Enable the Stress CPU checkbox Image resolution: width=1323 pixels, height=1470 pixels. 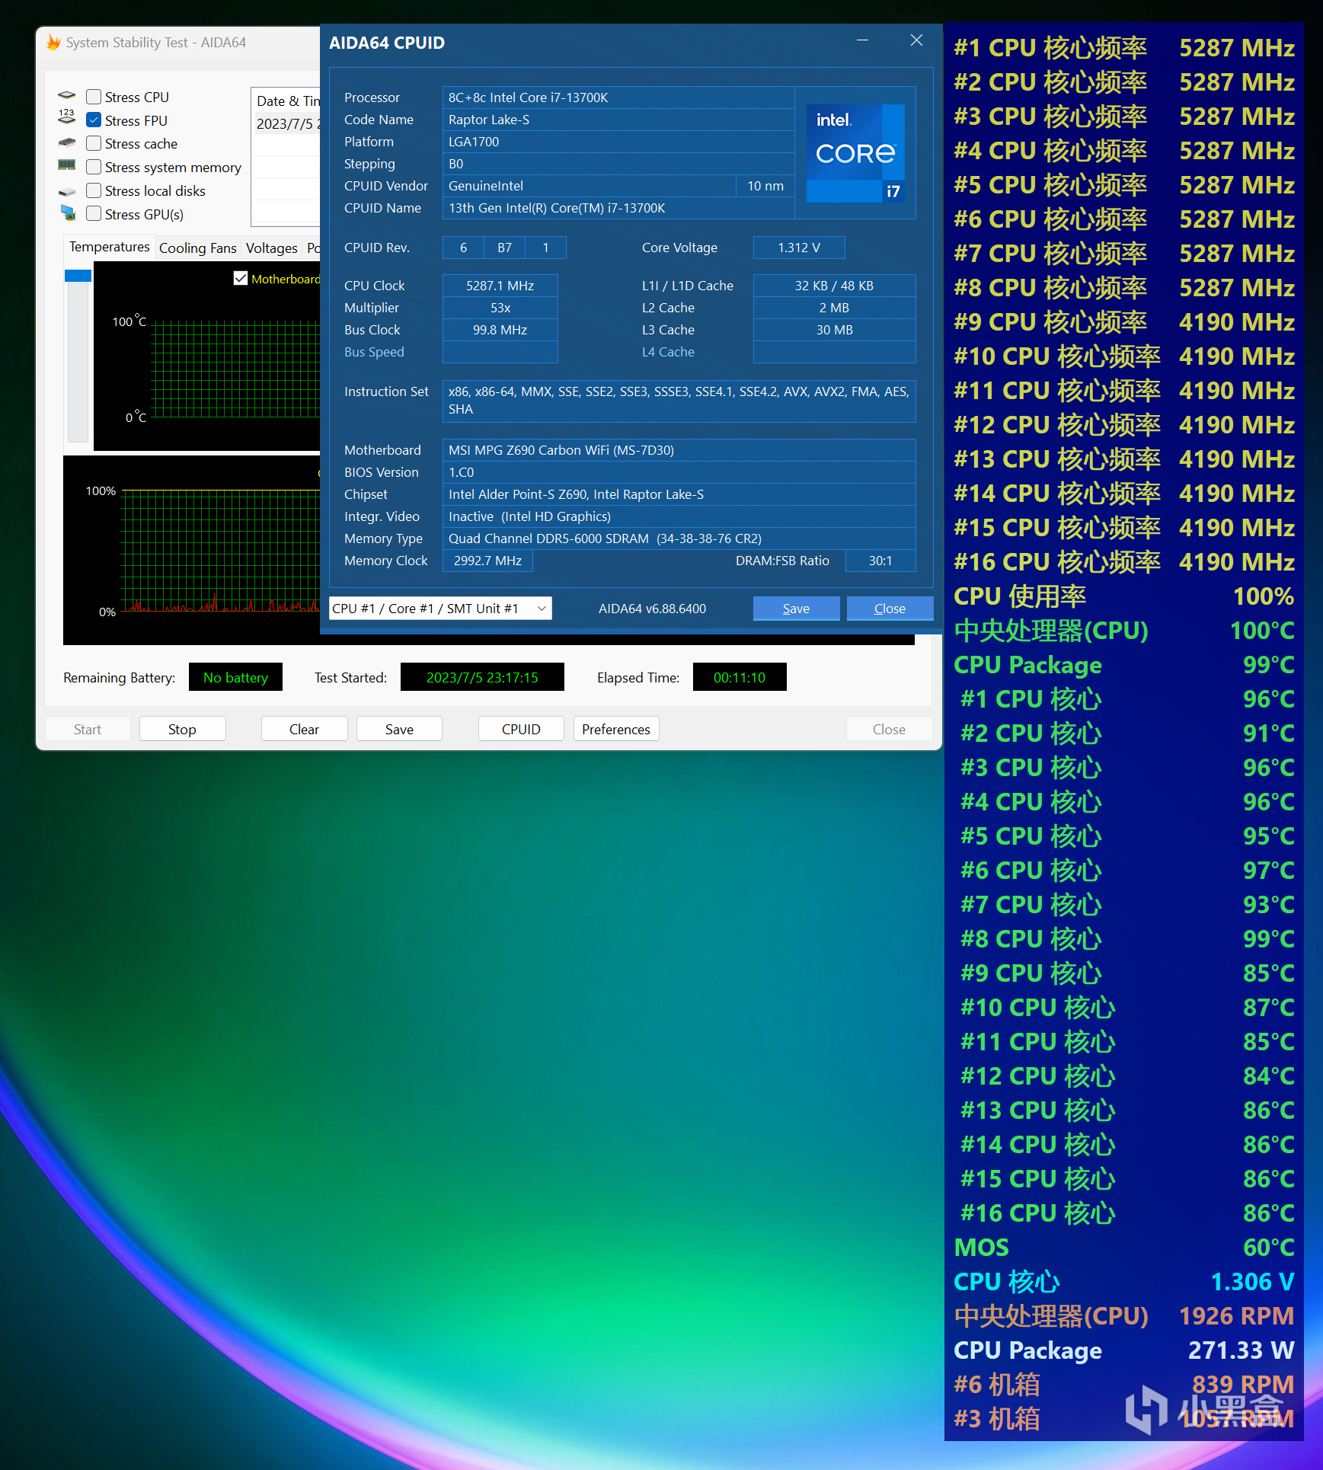click(x=94, y=97)
